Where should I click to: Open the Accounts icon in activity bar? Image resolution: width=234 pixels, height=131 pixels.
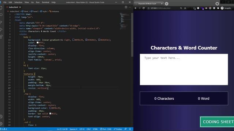point(1,116)
